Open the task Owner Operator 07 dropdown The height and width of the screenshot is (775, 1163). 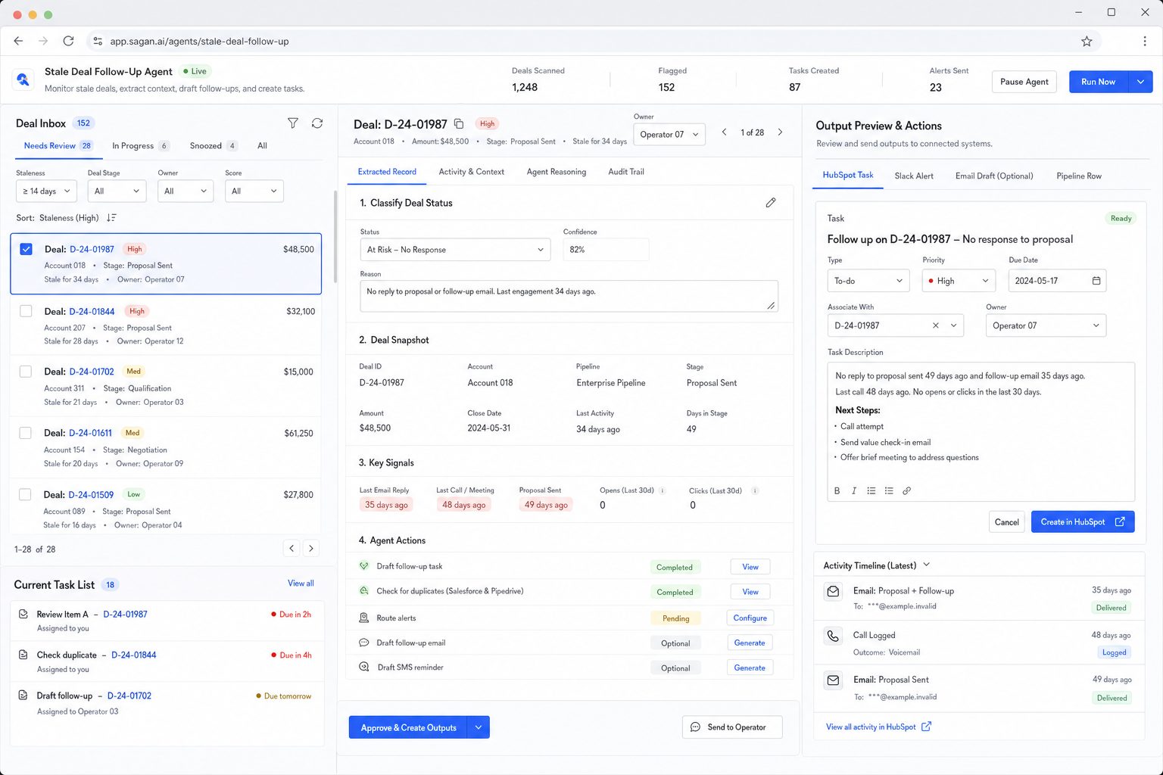[x=1046, y=325]
